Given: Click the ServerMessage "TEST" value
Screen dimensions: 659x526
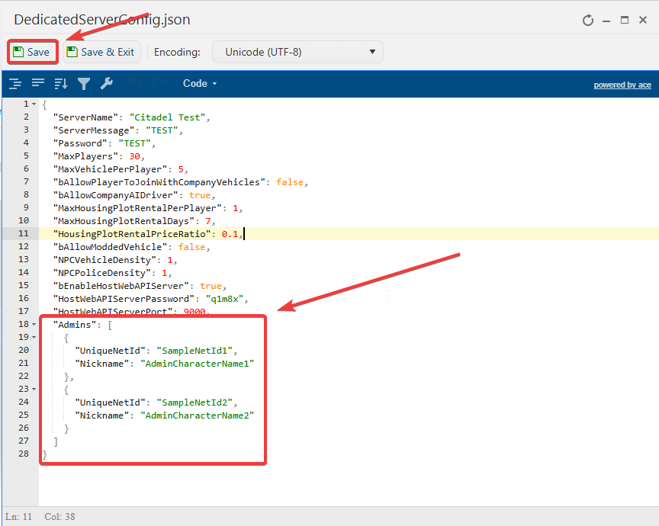Looking at the screenshot, I should pyautogui.click(x=162, y=130).
